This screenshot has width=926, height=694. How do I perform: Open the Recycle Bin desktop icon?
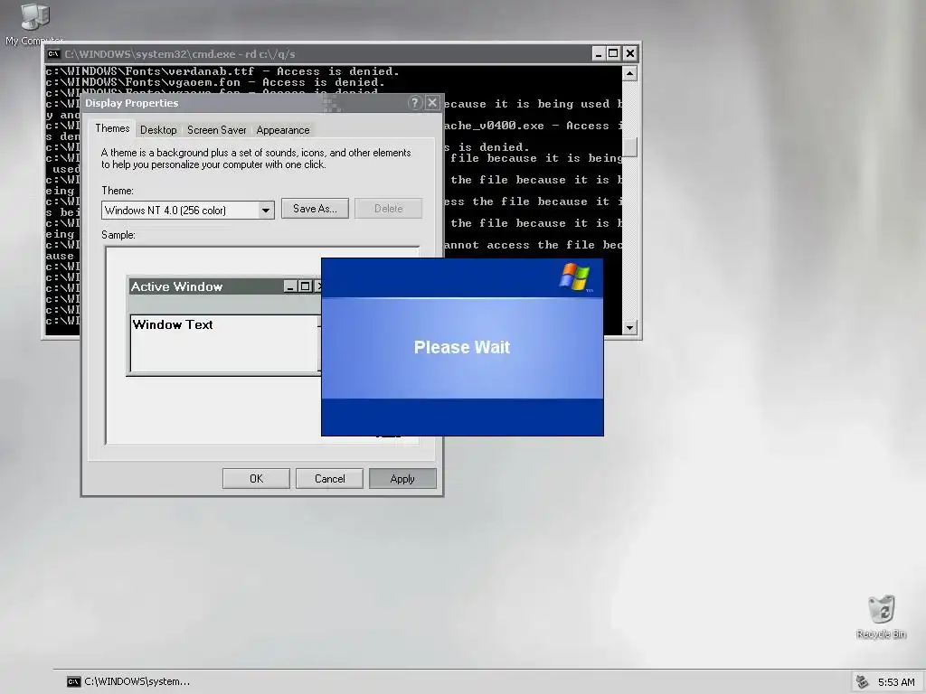point(881,616)
